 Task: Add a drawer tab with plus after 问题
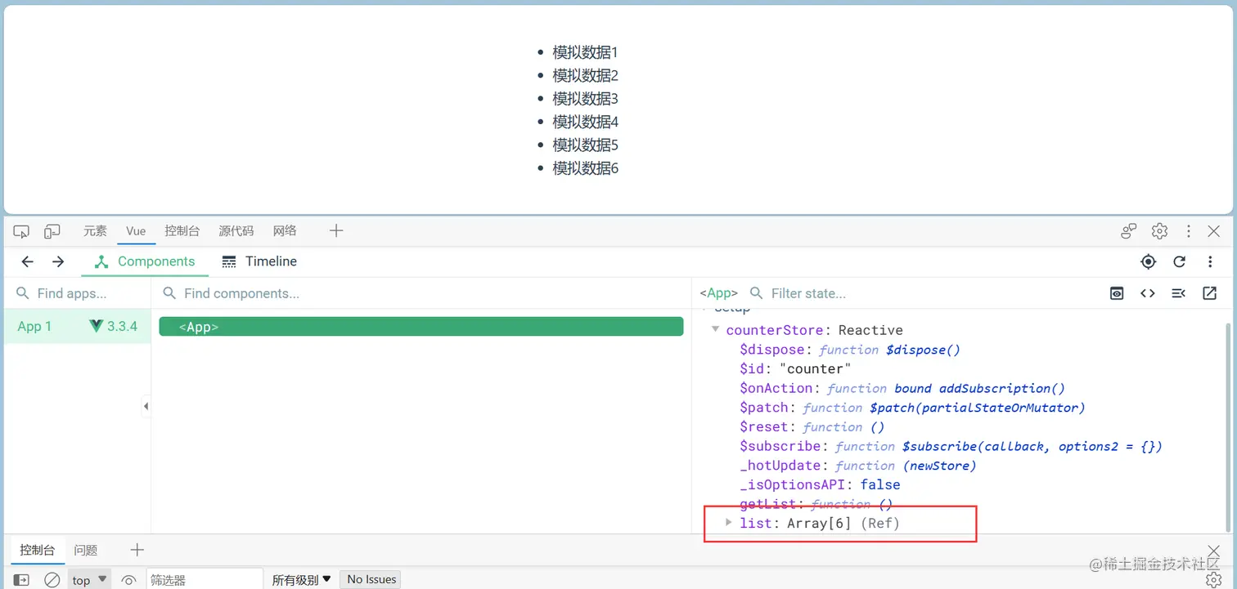click(x=137, y=550)
